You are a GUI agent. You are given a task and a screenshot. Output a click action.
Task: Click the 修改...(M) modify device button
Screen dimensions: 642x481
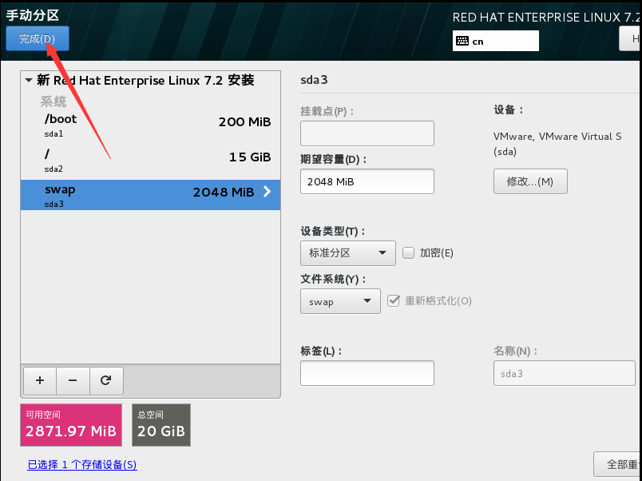coord(530,181)
